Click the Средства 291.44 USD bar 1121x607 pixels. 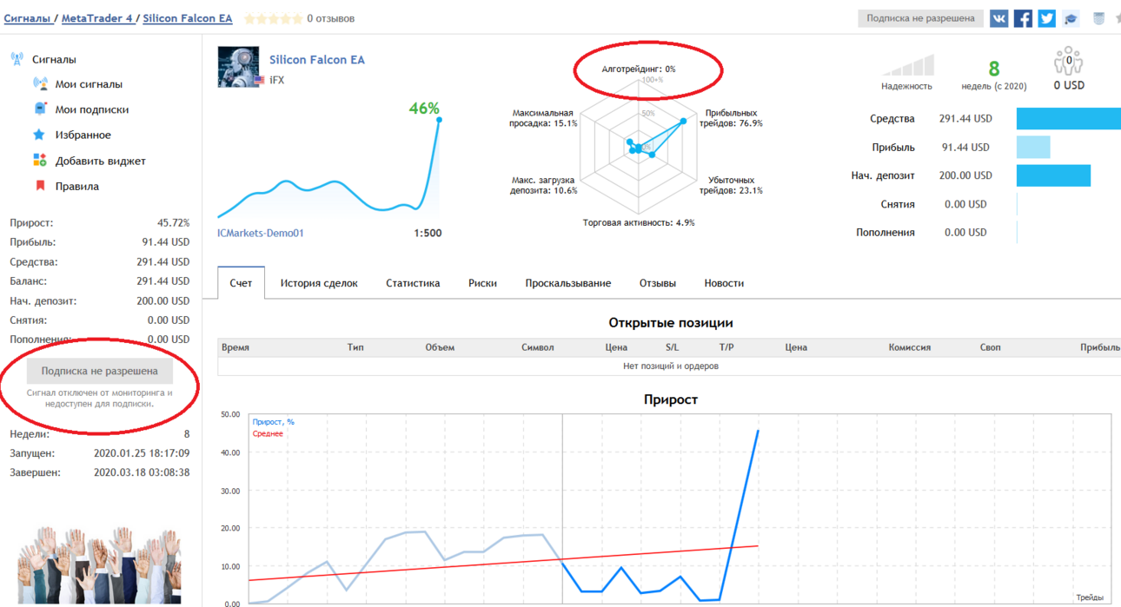click(x=1069, y=119)
